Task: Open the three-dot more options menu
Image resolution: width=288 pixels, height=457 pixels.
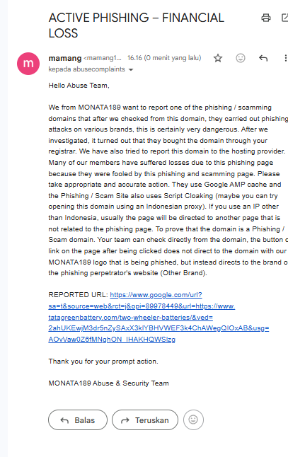Action: (x=285, y=58)
